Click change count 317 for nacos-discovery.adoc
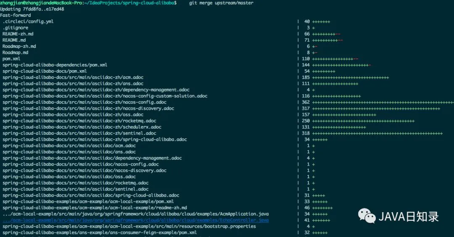The height and width of the screenshot is (237, 454). coord(306,108)
